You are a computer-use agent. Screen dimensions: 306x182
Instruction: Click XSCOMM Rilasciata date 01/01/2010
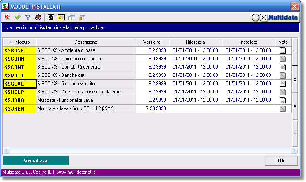click(195, 59)
